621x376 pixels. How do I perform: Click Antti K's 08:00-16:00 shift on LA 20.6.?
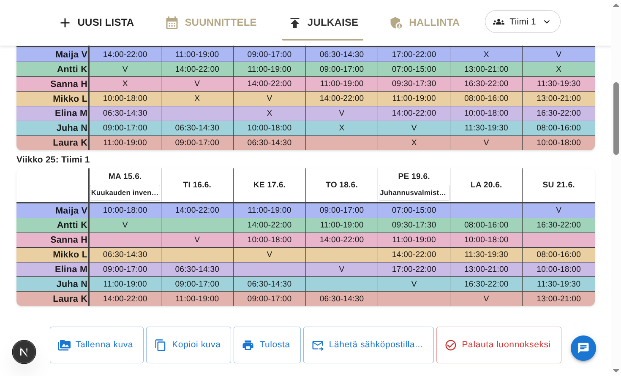click(486, 225)
